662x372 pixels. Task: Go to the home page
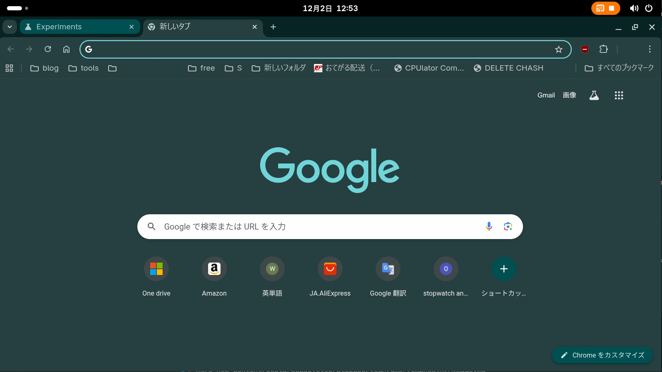click(66, 49)
